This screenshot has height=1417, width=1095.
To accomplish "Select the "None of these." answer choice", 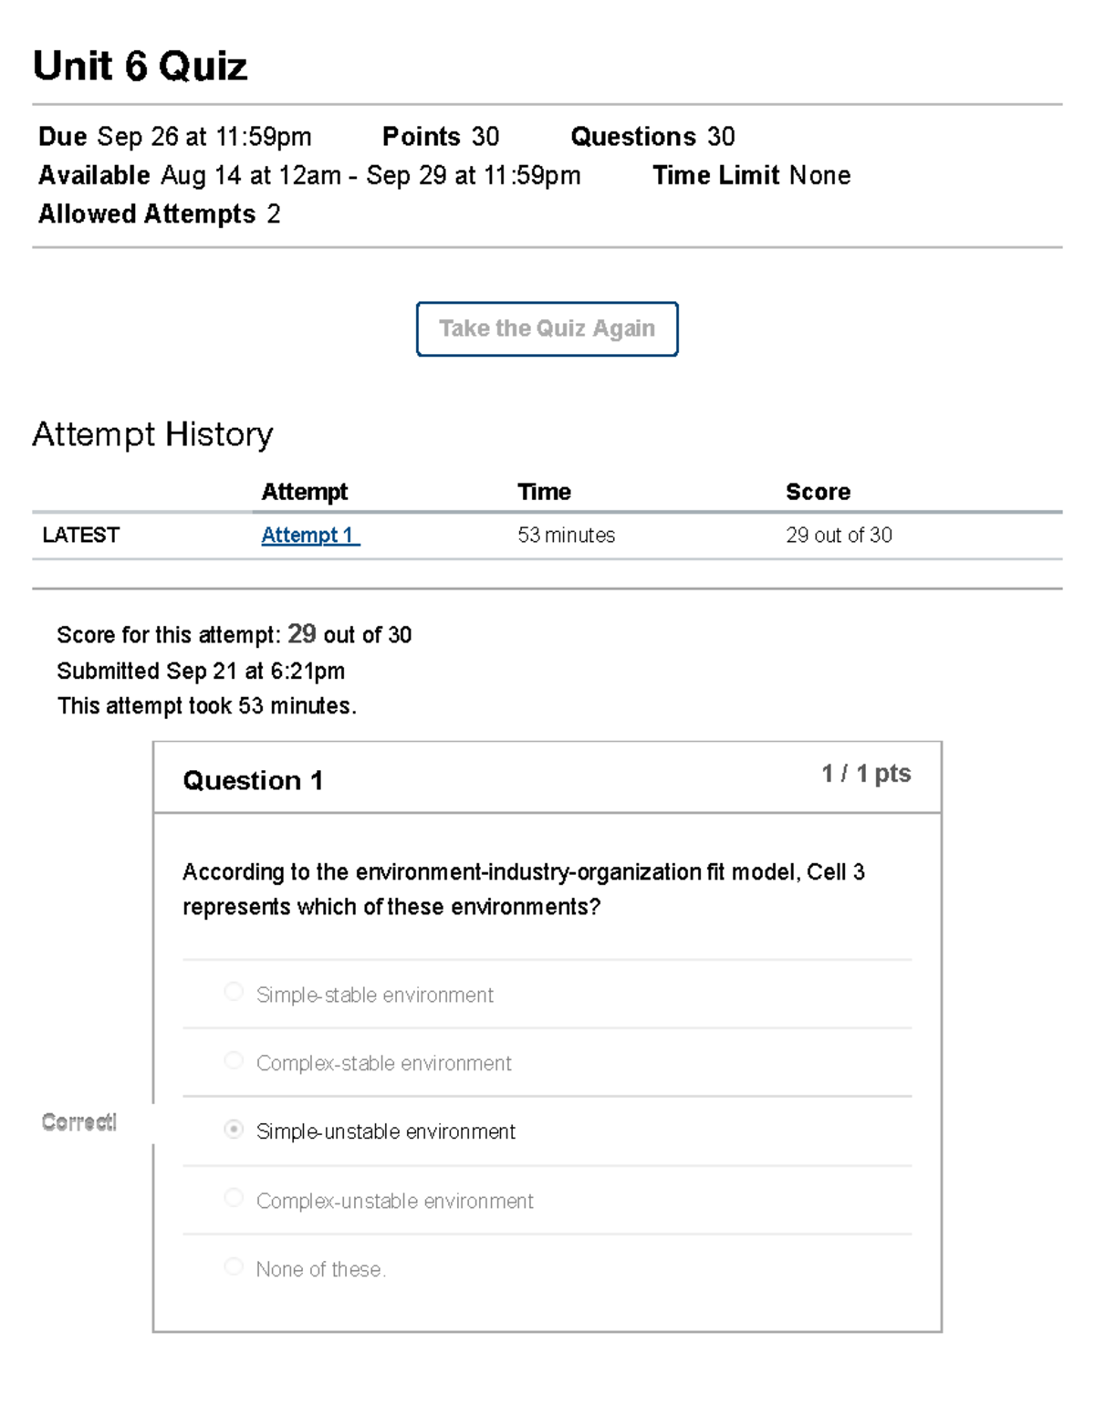I will point(234,1266).
